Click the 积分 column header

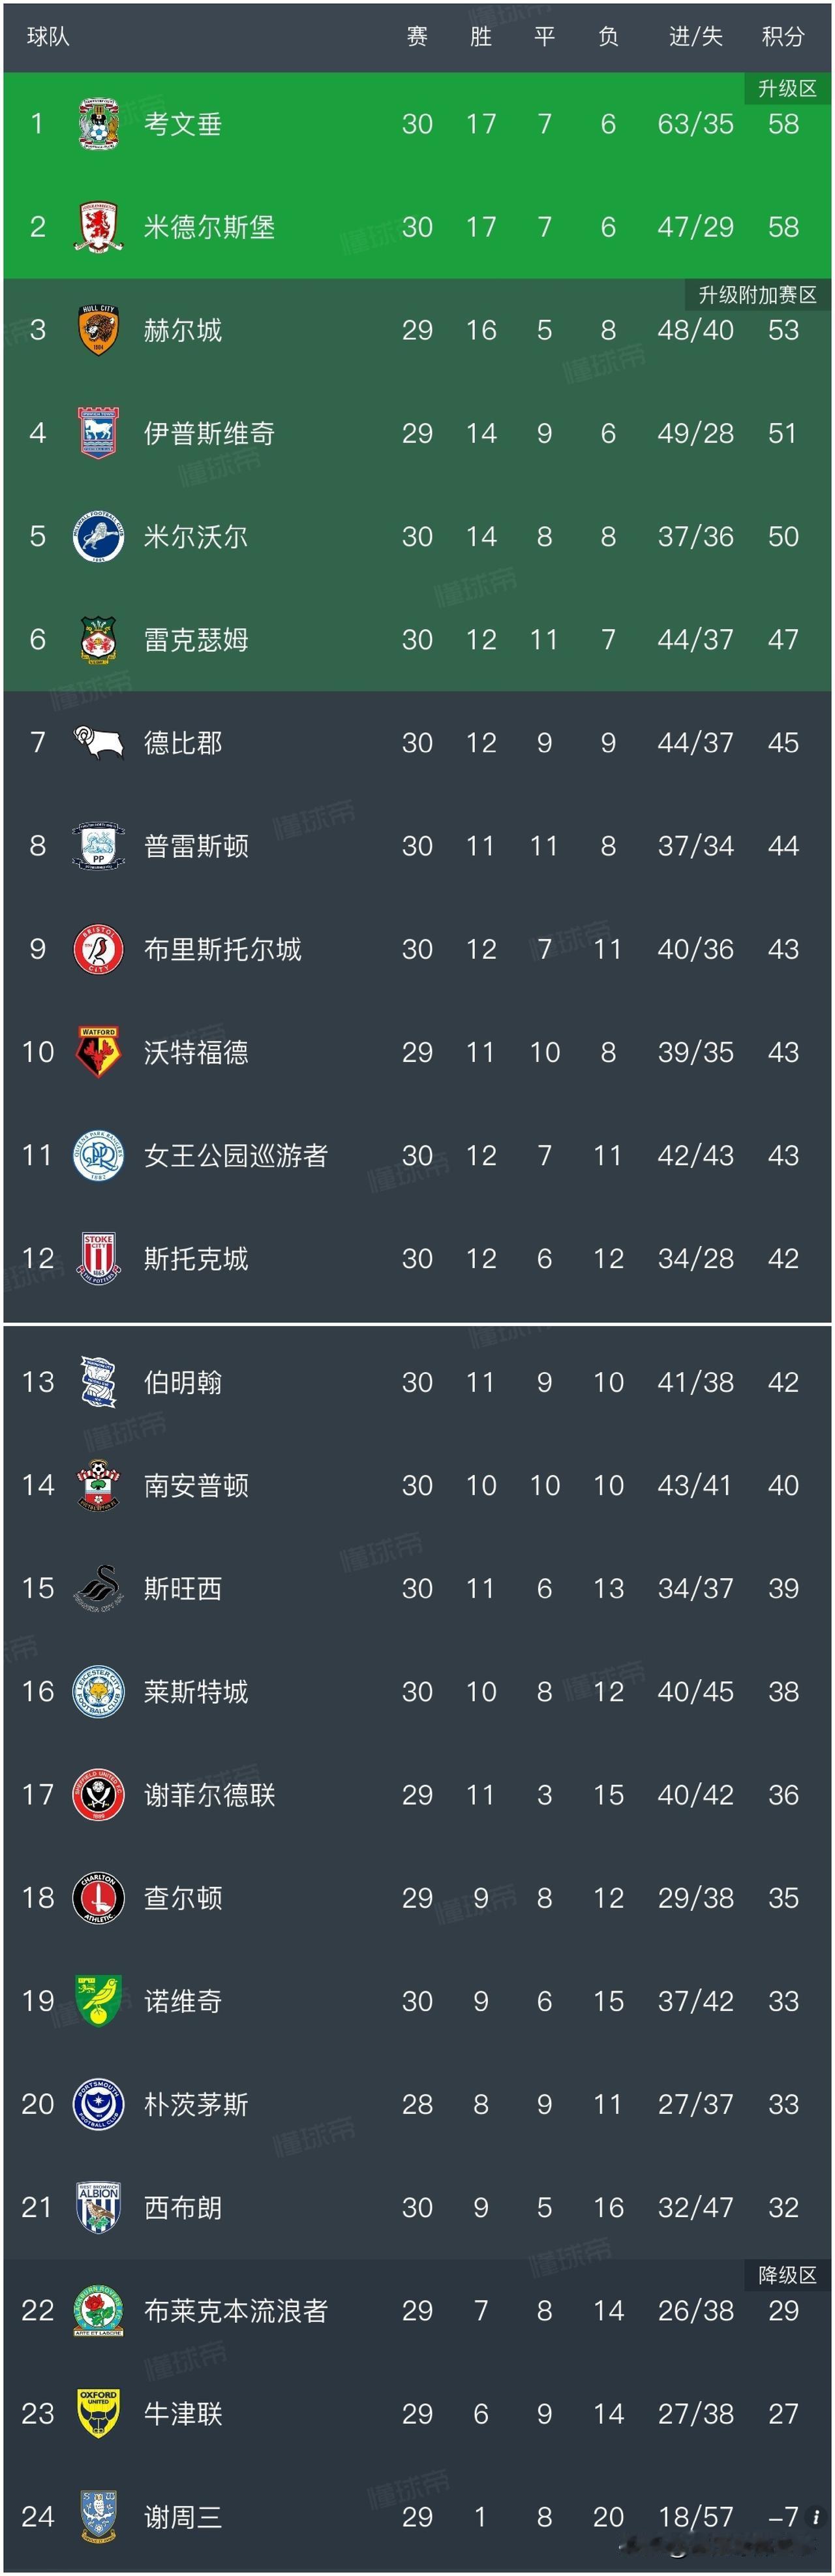click(783, 37)
